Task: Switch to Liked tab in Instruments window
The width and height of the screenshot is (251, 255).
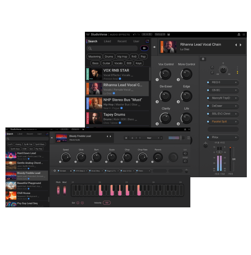Action: [20, 134]
